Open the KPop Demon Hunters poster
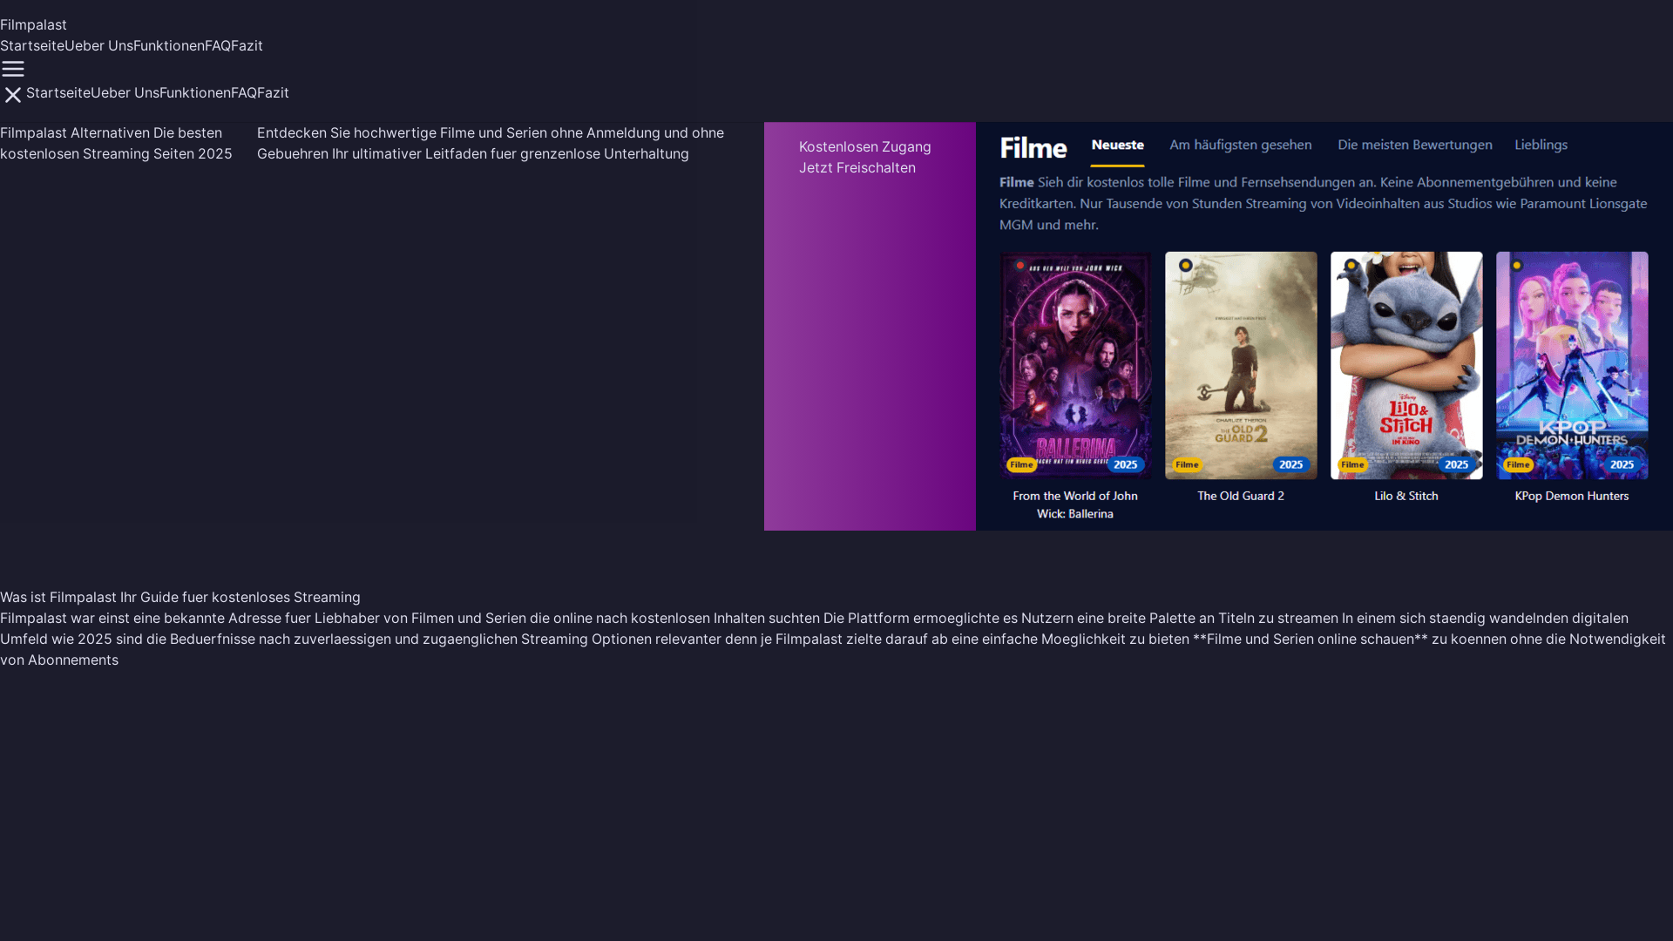This screenshot has height=941, width=1673. pyautogui.click(x=1572, y=365)
